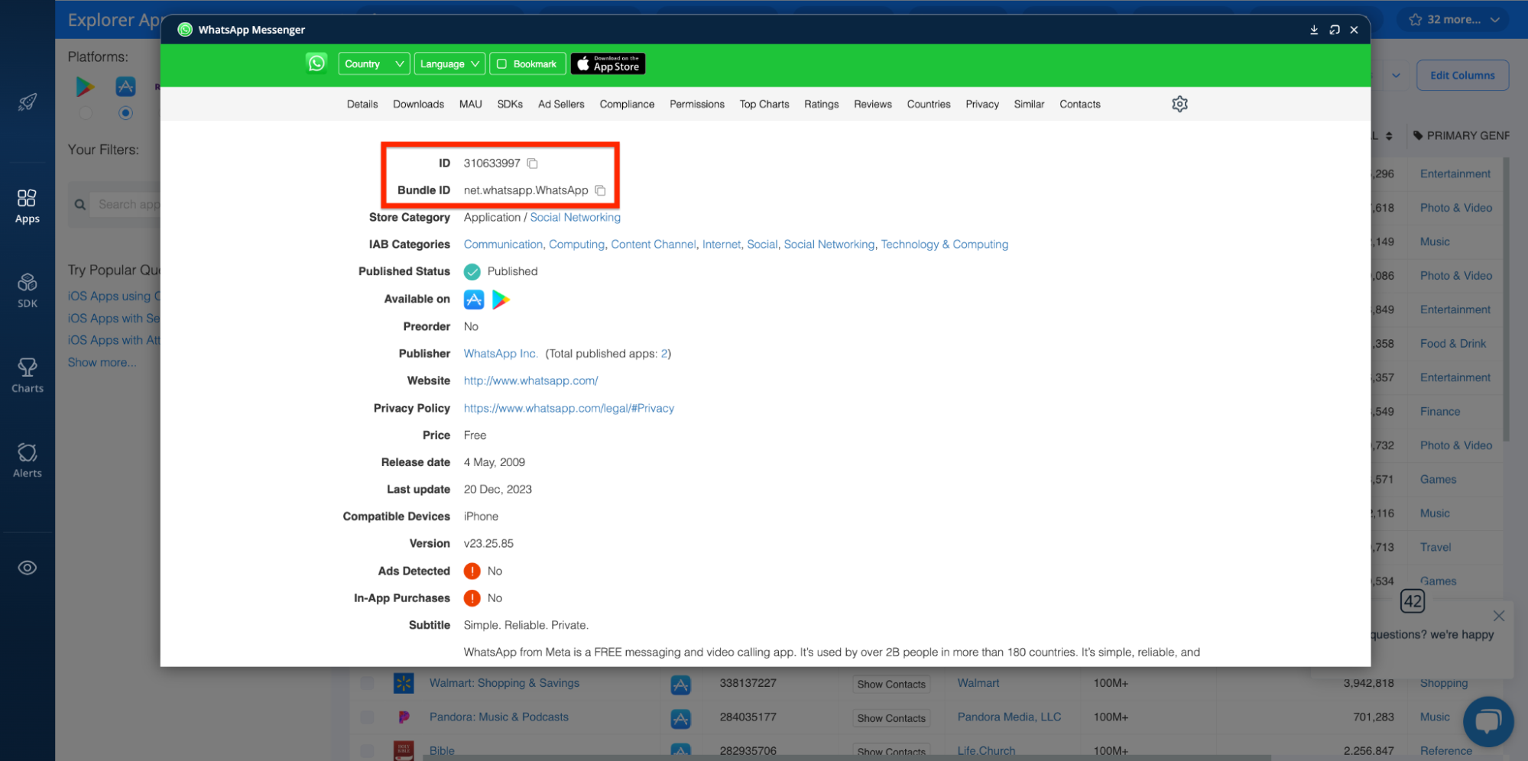This screenshot has height=761, width=1528.
Task: Click Show Contacts in the Pandora row
Action: (891, 718)
